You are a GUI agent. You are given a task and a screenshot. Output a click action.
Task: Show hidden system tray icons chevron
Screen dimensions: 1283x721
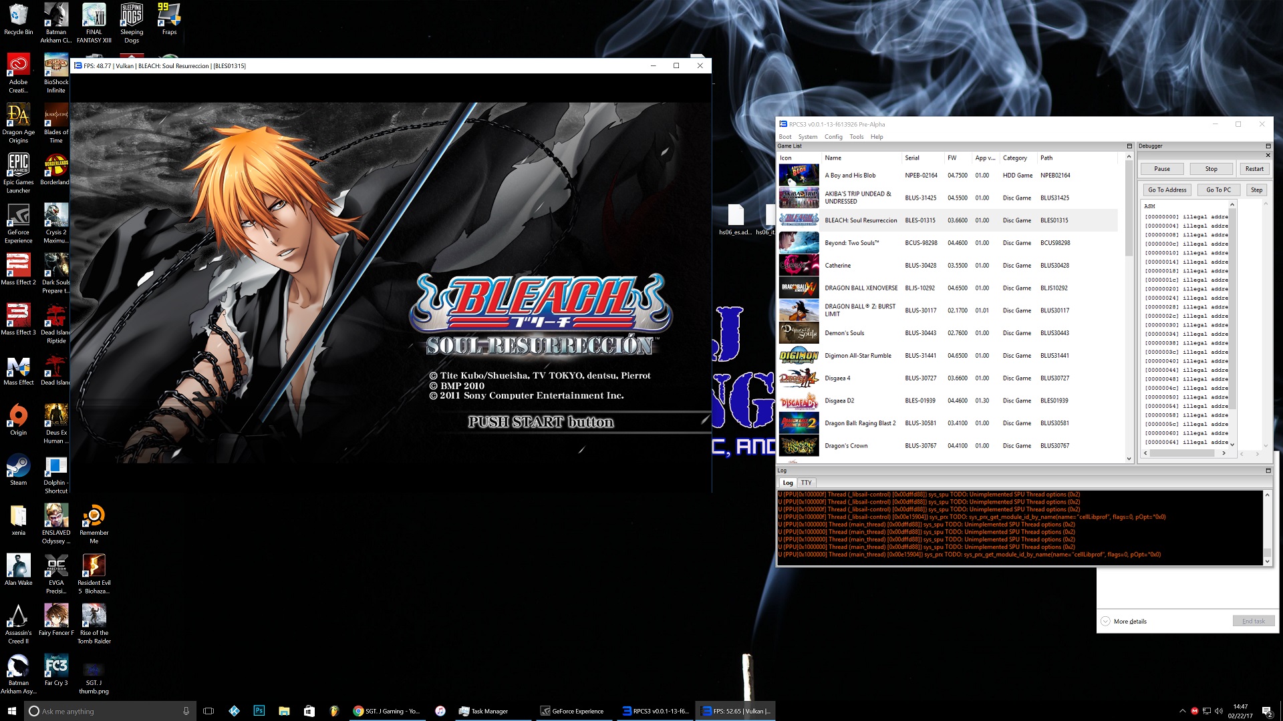1182,711
